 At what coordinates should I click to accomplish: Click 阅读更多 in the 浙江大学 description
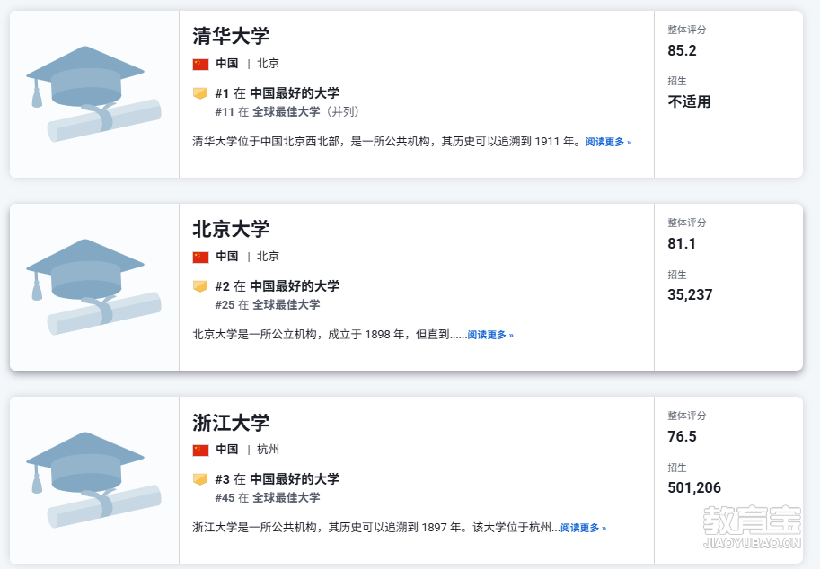pos(583,528)
